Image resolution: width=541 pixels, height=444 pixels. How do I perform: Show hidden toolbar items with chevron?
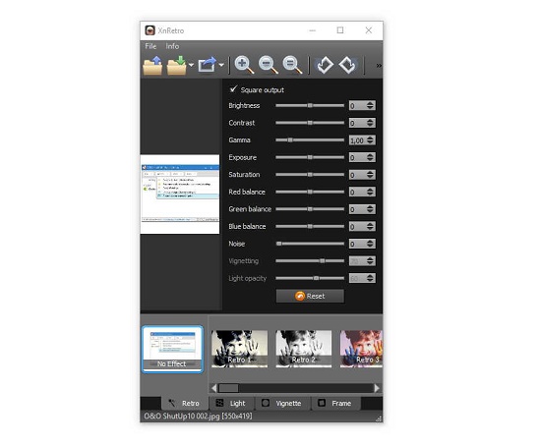(379, 66)
